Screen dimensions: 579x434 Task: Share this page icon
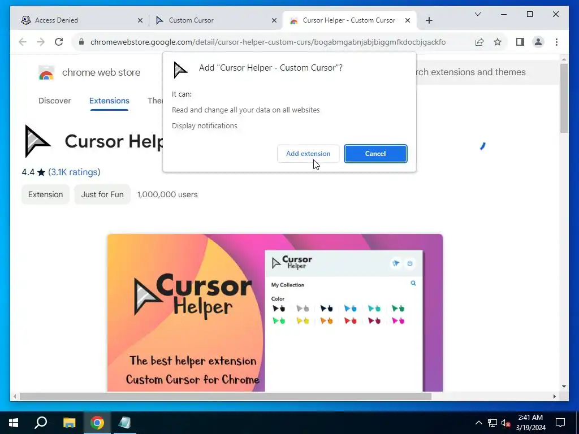(x=479, y=42)
